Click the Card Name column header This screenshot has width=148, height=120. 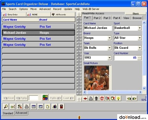click(20, 20)
